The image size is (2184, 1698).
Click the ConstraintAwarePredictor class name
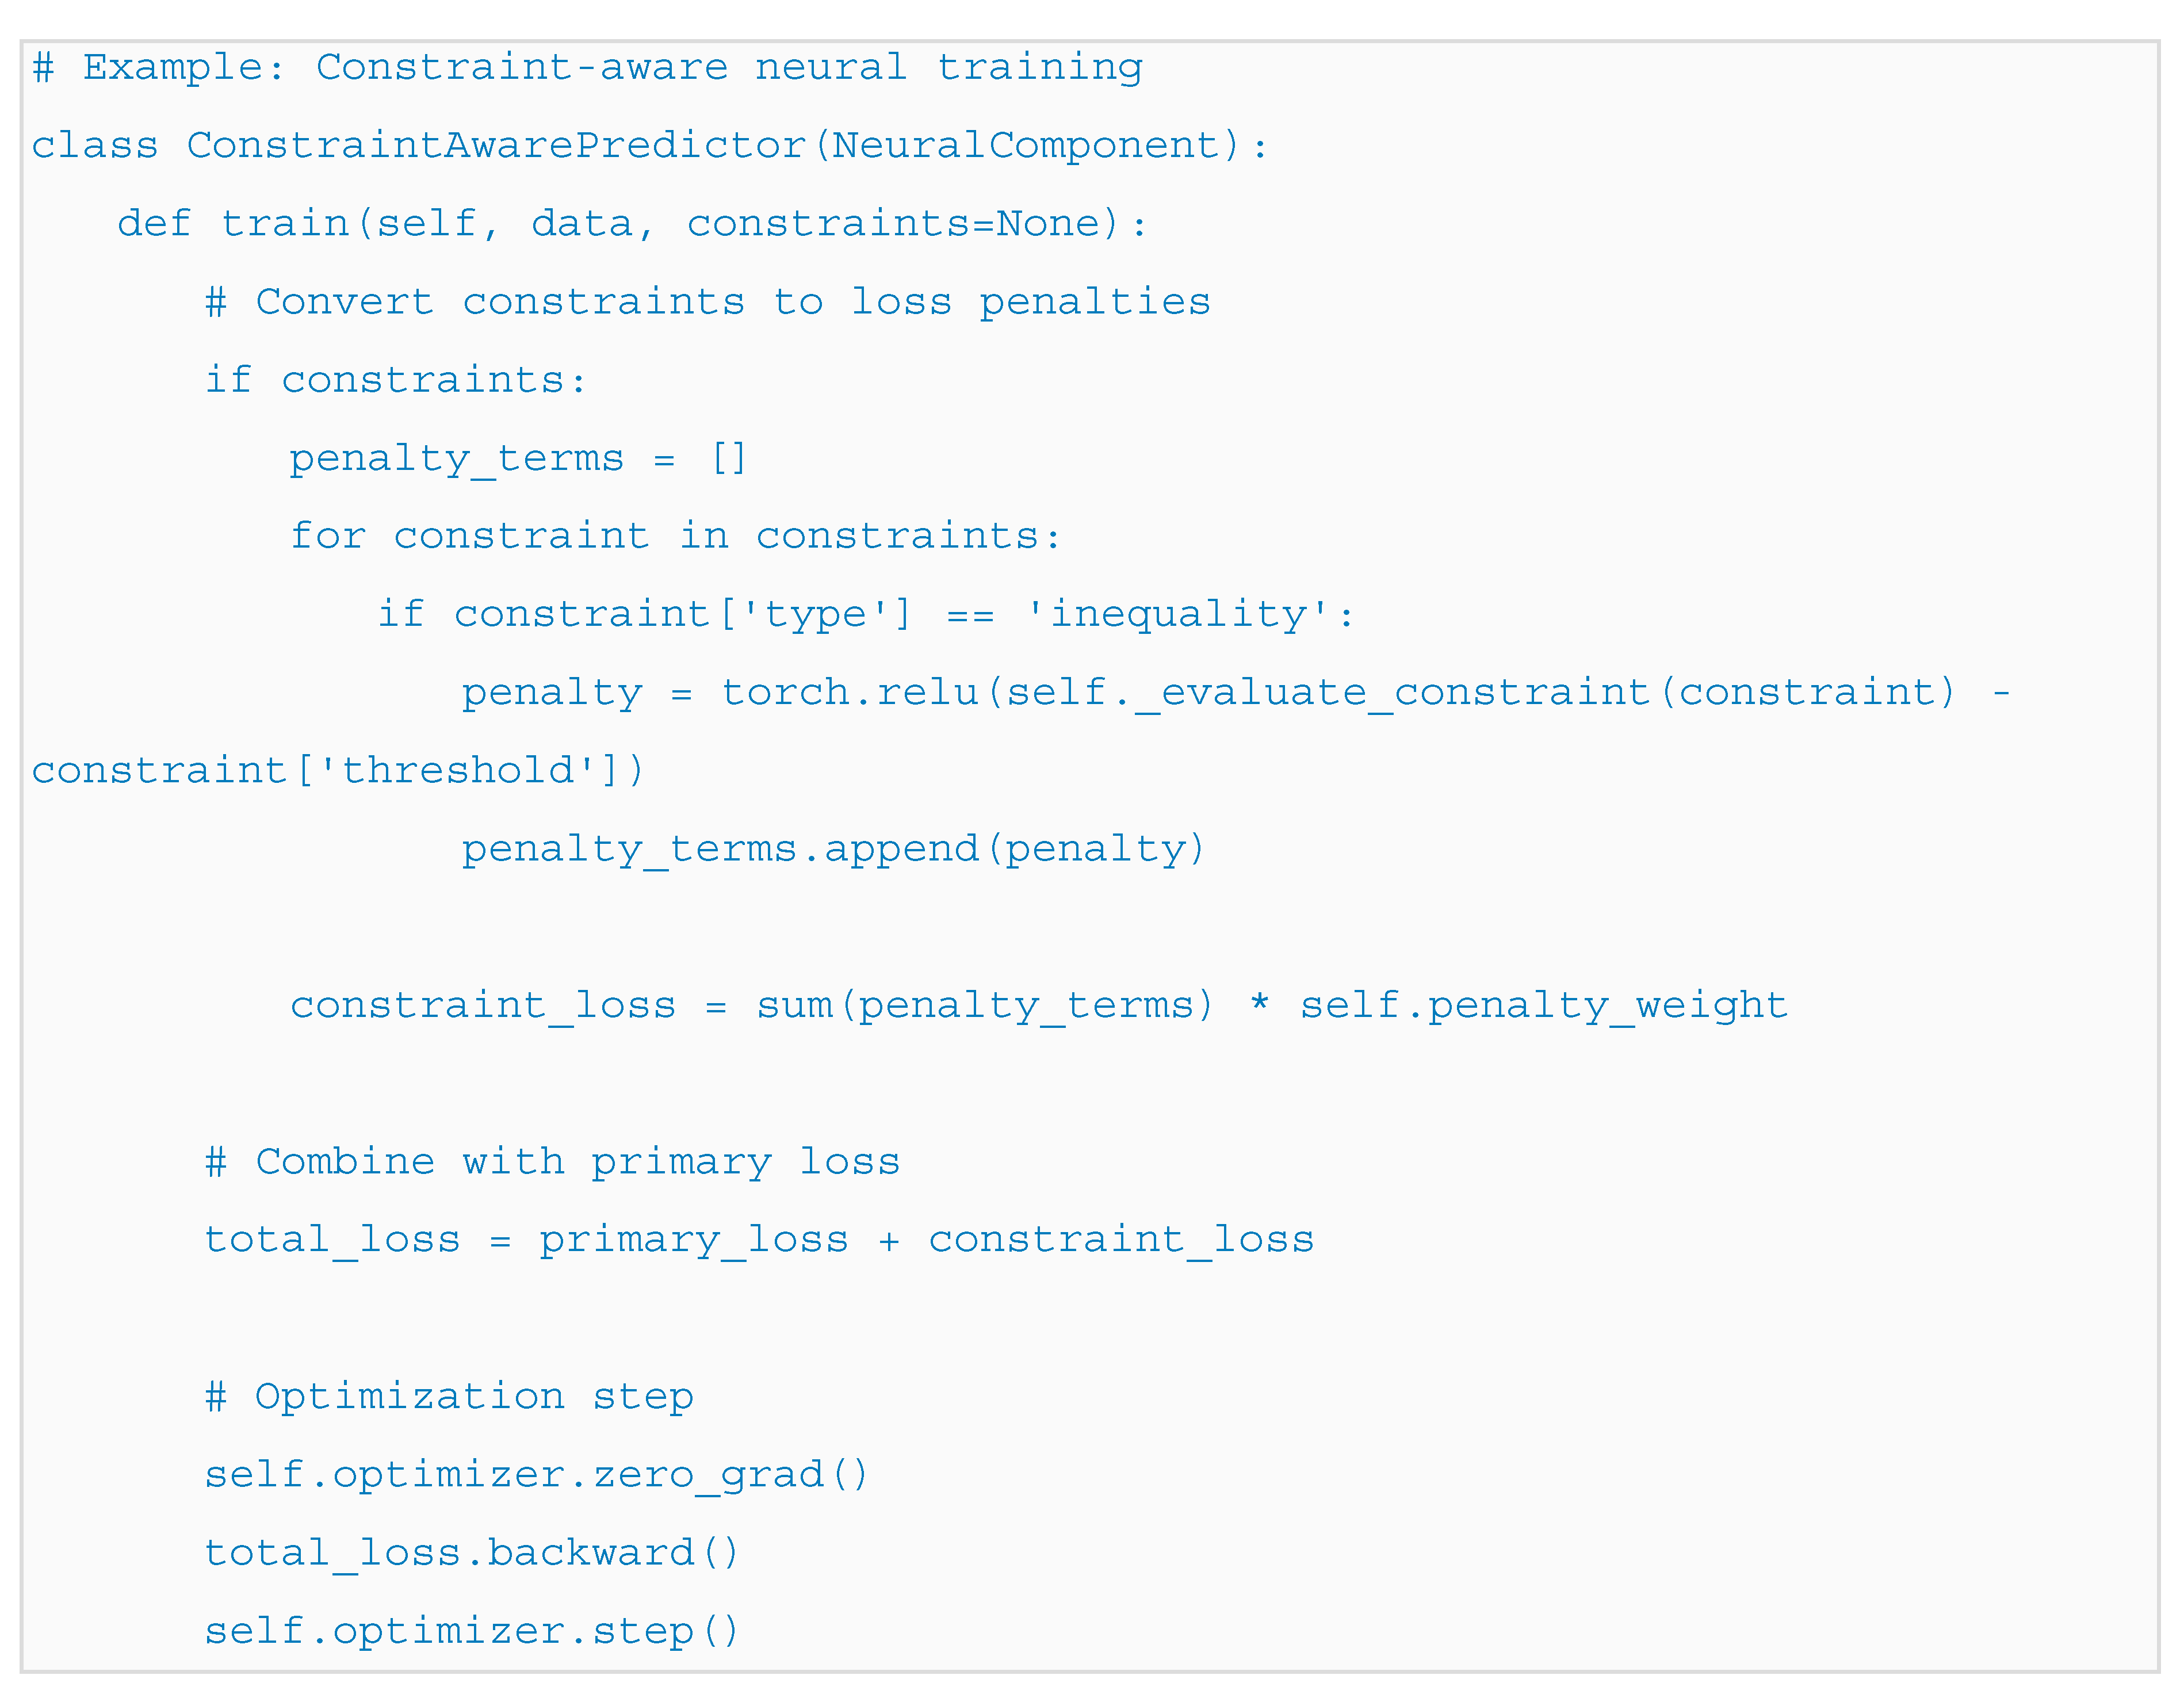[496, 146]
